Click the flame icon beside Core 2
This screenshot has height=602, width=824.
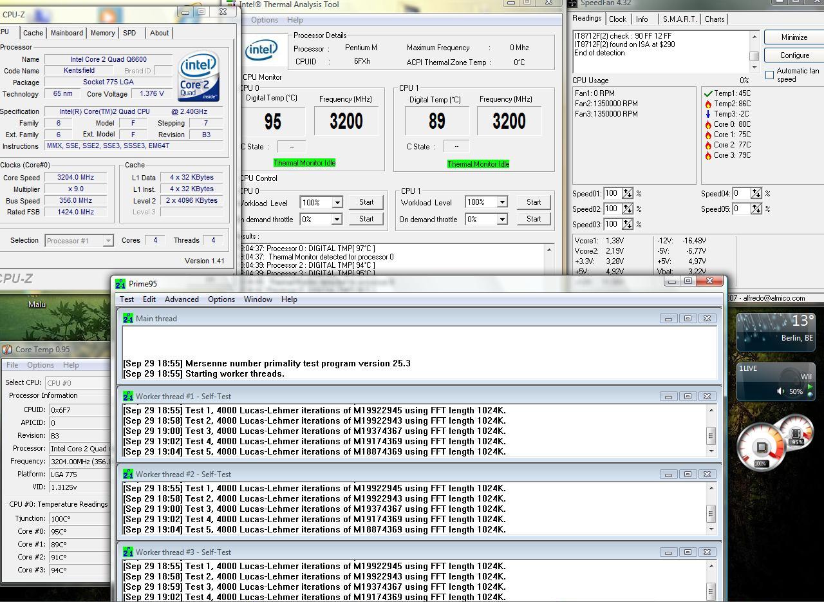(708, 145)
